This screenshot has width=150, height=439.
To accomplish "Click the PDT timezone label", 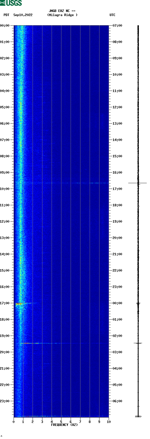I will tap(6, 15).
